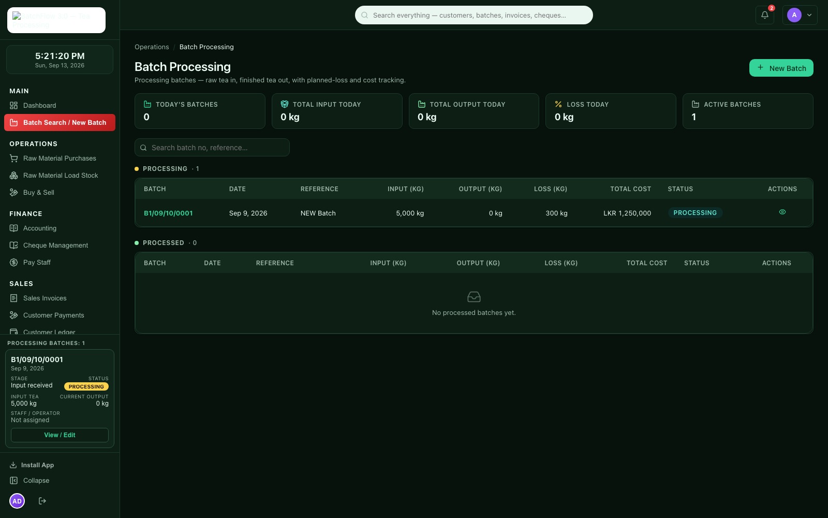Screen dimensions: 828x518
Task: Click Operations breadcrumb link
Action: [x=152, y=47]
